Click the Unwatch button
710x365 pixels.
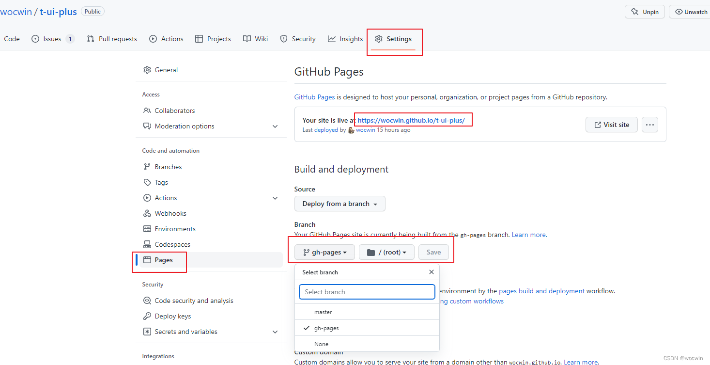click(x=690, y=12)
